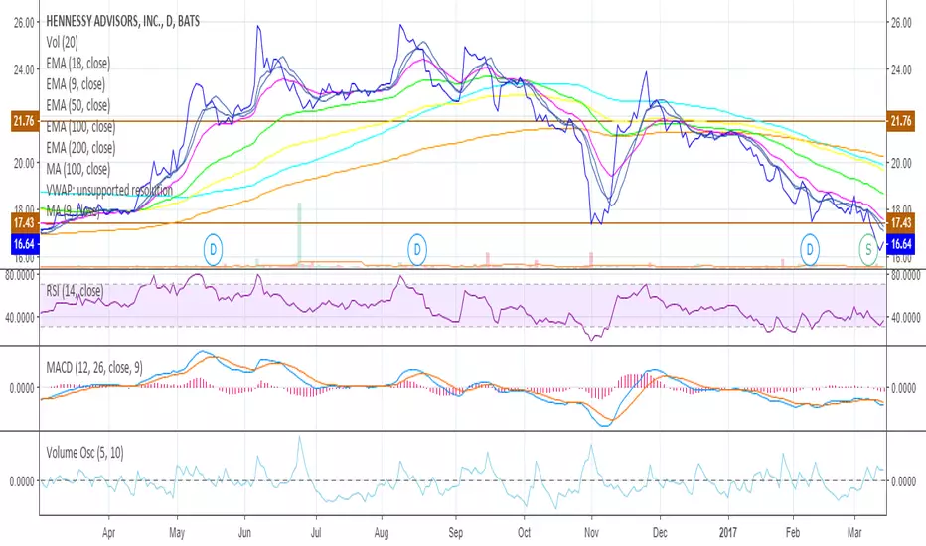Viewport: 926px width, 546px height.
Task: Open the split S marker in March
Action: 868,250
